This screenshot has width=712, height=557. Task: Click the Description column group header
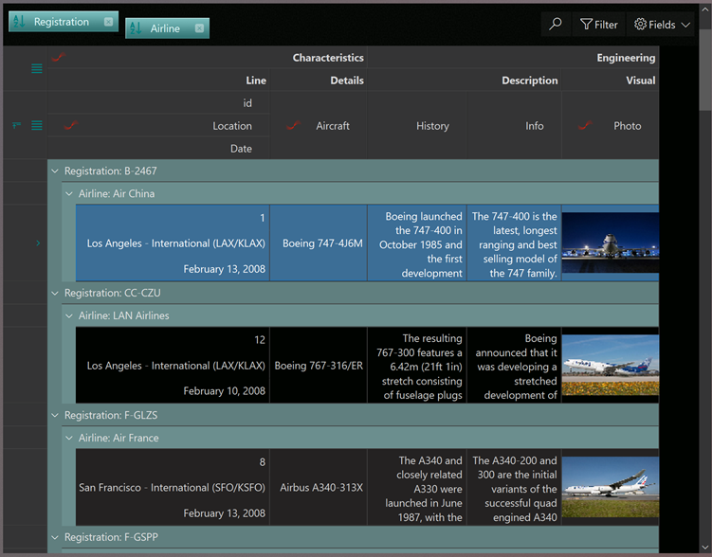(x=464, y=81)
